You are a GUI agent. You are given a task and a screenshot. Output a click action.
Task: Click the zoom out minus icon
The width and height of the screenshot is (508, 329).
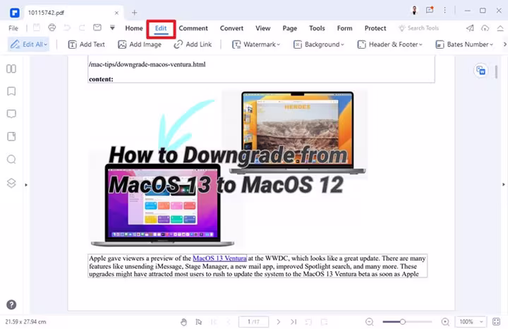370,322
